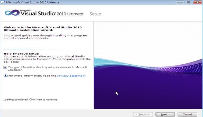Click "Loading completed. Click Next to continue." text
This screenshot has height=117, width=203.
pyautogui.click(x=31, y=100)
